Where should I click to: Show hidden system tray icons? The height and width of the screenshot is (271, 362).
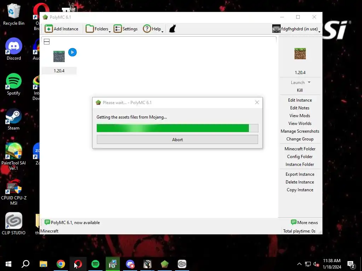click(299, 264)
